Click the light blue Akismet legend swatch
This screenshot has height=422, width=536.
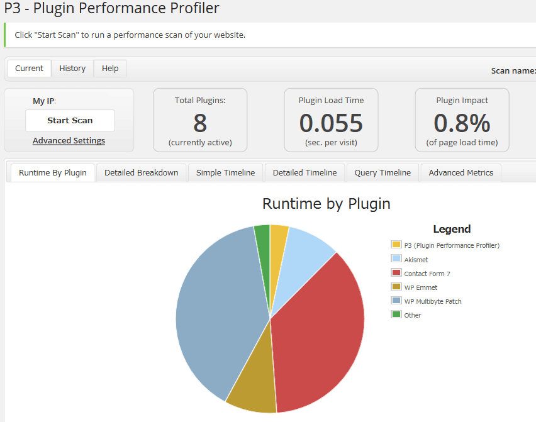(396, 258)
